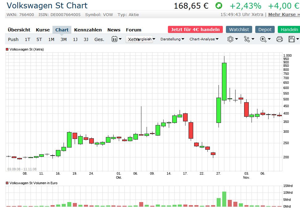This screenshot has width=300, height=211.
Task: Click the price 168,65 € value
Action: tap(191, 6)
